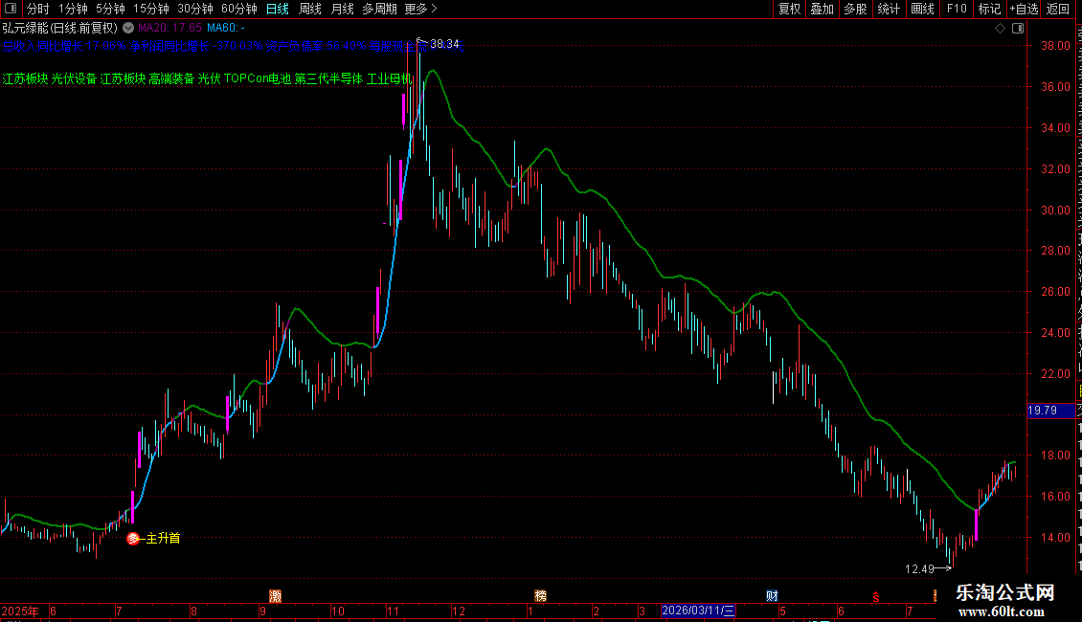Click the 2025年 label on time axis
The height and width of the screenshot is (622, 1082).
(x=19, y=611)
